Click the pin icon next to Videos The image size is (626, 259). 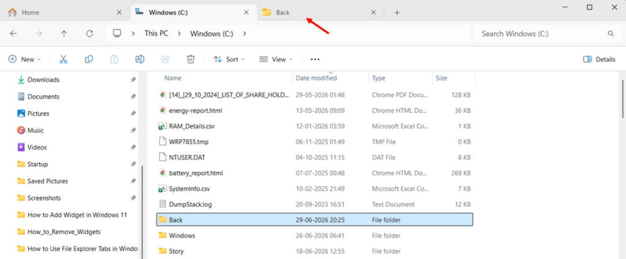[133, 147]
